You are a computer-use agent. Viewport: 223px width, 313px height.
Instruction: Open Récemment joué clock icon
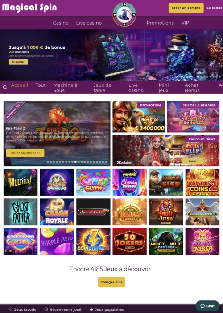coord(46,309)
